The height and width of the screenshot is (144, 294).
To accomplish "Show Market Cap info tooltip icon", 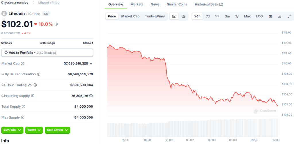I will pyautogui.click(x=22, y=63).
